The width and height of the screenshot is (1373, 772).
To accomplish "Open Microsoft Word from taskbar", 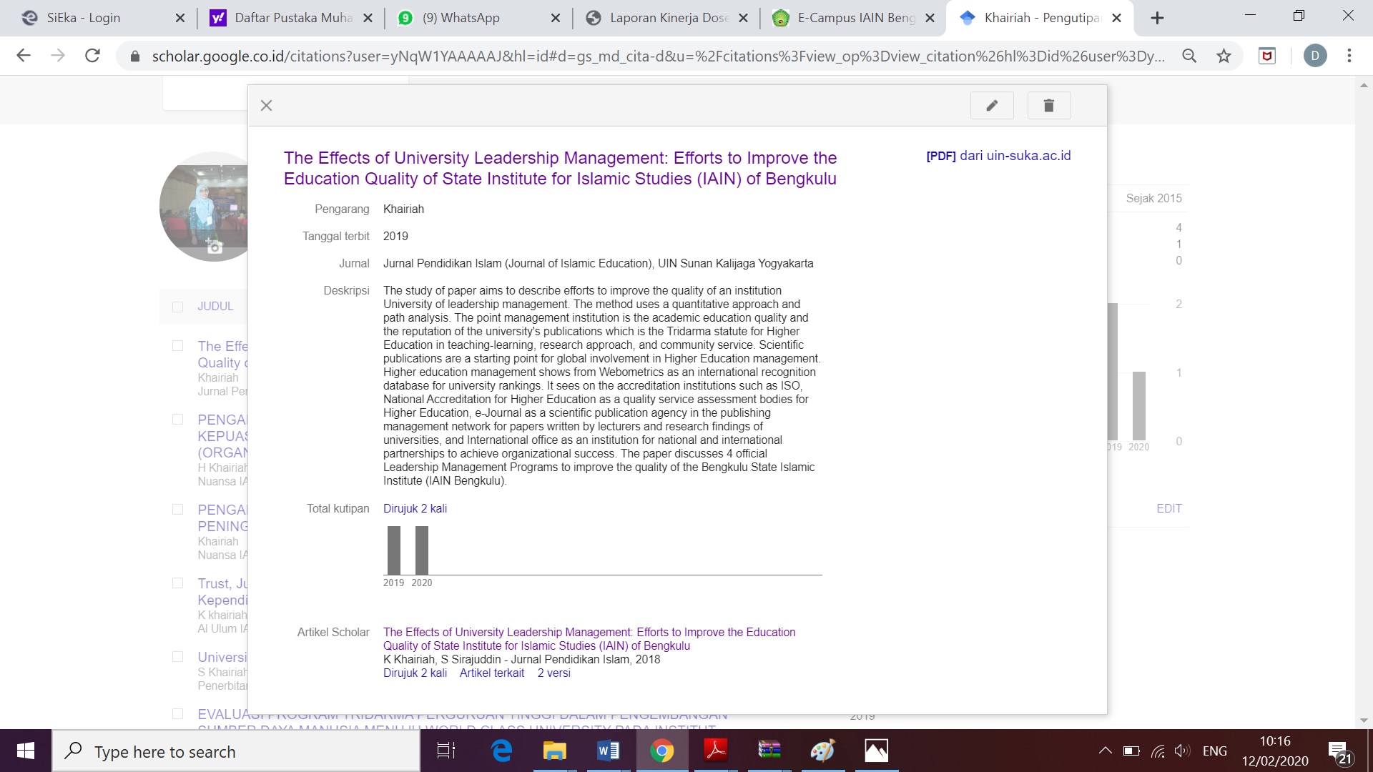I will point(607,751).
